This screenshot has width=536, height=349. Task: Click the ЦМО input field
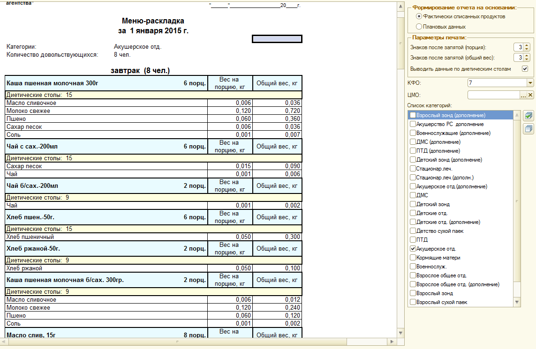[493, 95]
